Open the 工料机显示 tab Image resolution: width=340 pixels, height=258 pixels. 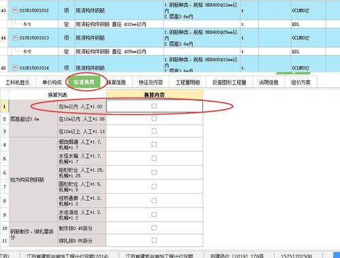pyautogui.click(x=18, y=83)
